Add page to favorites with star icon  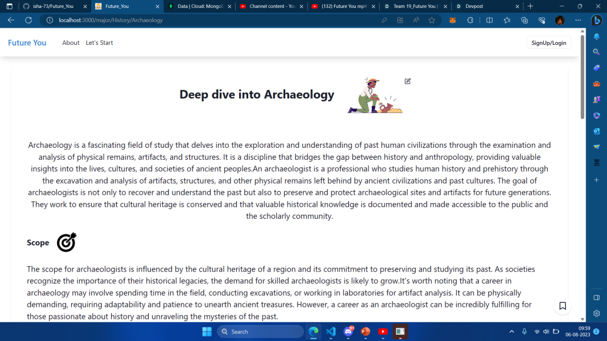click(x=432, y=20)
